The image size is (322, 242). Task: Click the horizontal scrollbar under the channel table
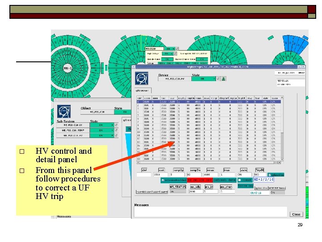point(209,162)
